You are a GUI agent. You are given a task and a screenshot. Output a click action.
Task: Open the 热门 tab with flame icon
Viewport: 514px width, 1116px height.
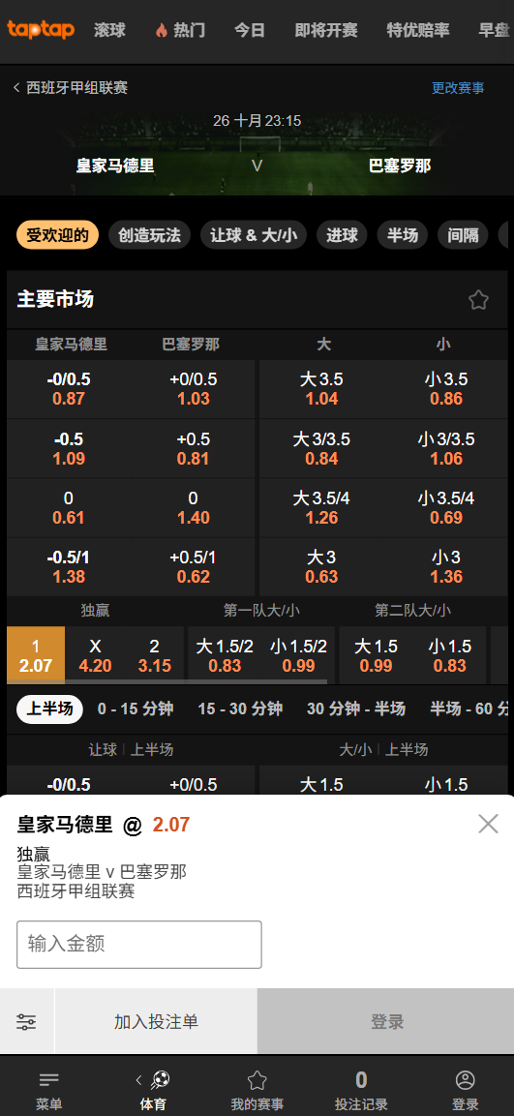(179, 30)
